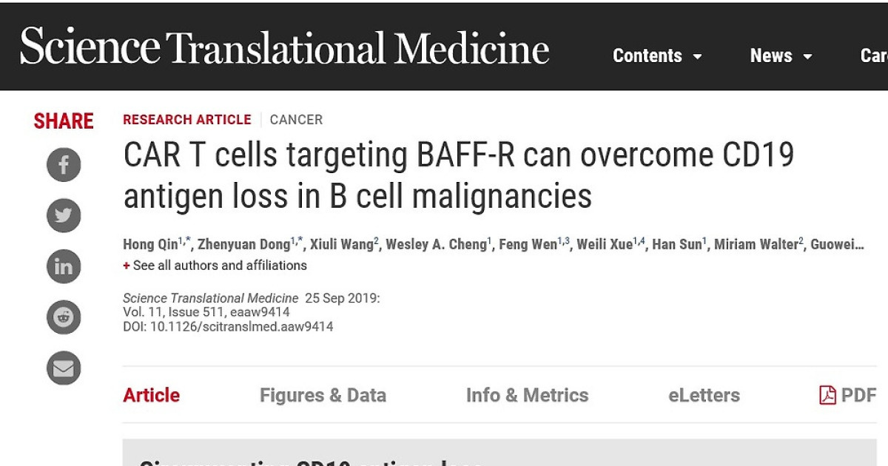
Task: Open the RESEARCH ARTICLE category link
Action: (x=186, y=120)
